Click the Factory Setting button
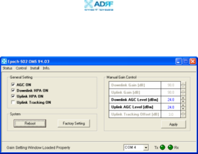Image resolution: width=198 pixels, height=154 pixels. pos(74,123)
